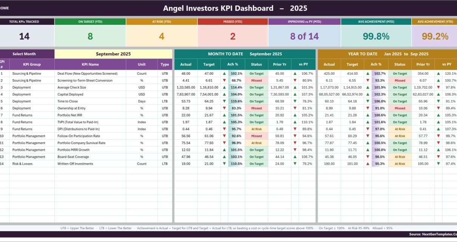
Task: Click red down arrow beside MTD 66.7% achievement
Action: point(224,81)
